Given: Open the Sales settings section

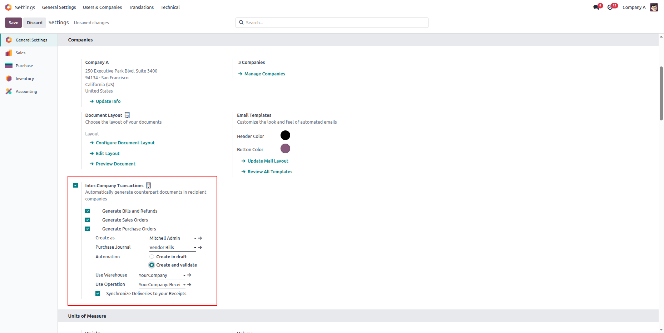Looking at the screenshot, I should (20, 53).
